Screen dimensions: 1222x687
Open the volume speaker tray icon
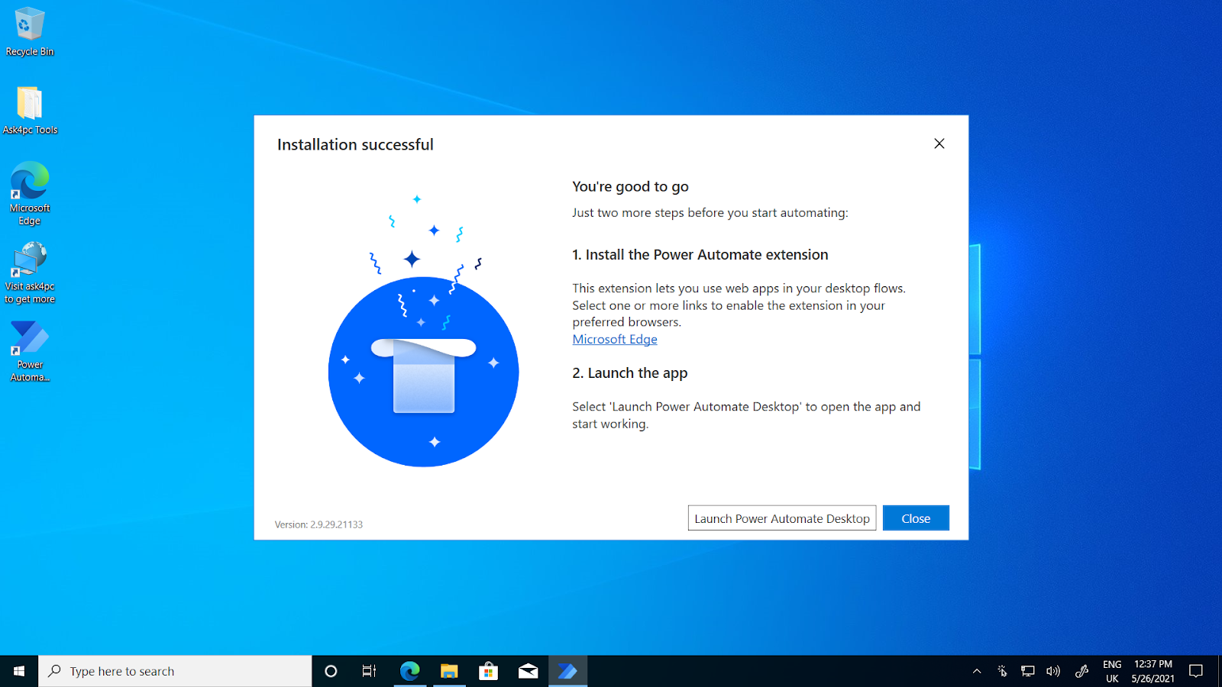pos(1053,671)
